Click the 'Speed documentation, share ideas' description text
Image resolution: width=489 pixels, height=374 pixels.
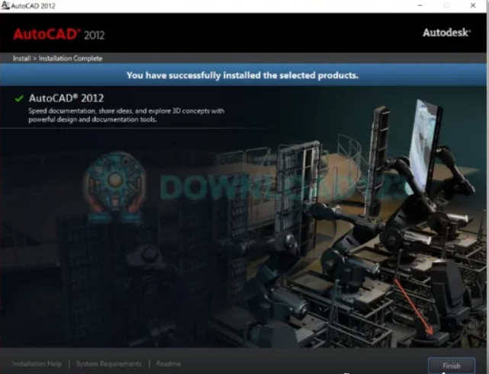127,115
